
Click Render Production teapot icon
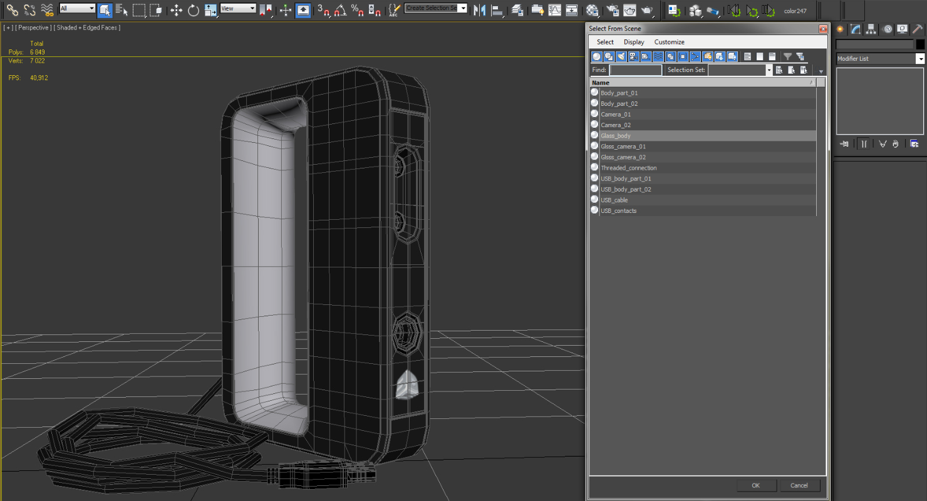tap(647, 10)
